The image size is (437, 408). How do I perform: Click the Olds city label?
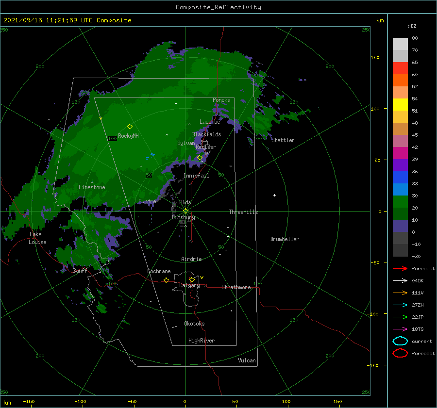[185, 202]
